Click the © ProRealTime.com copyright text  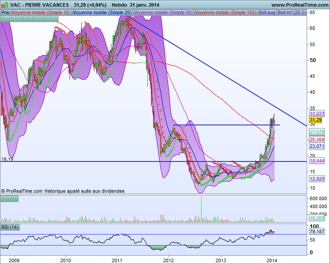point(22,191)
